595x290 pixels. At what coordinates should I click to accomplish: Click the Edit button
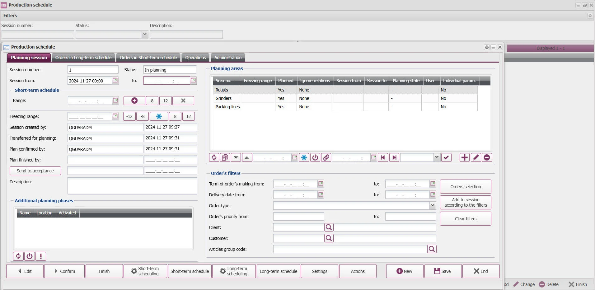pos(25,271)
